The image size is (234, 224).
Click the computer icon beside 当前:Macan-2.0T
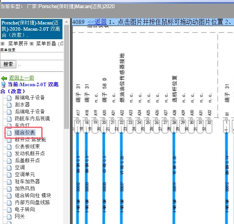3,85
